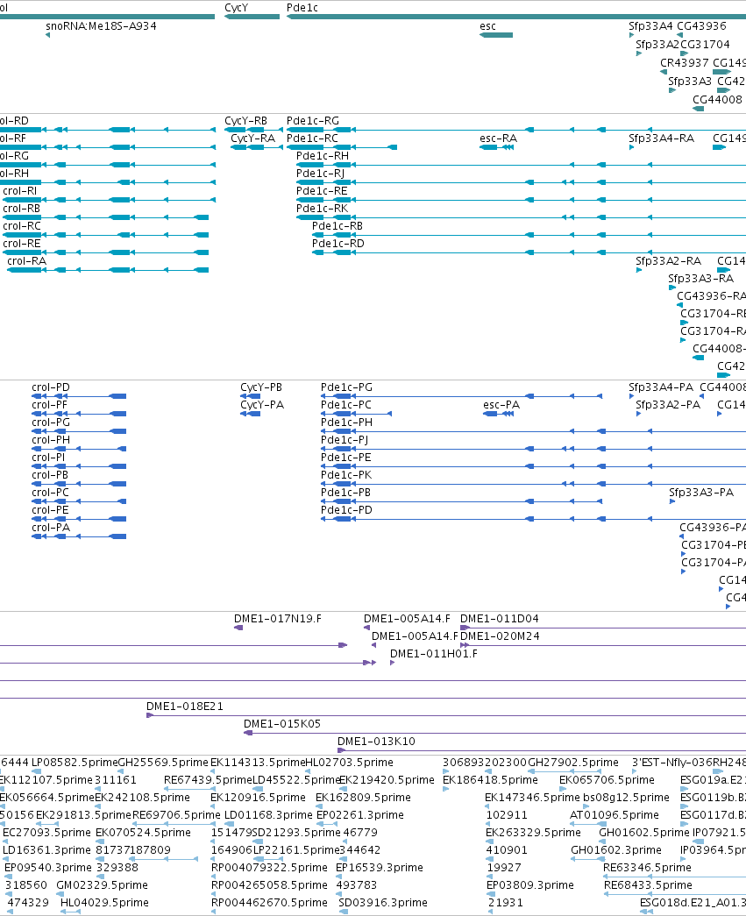Select protein Pde1c-PG
Viewport: 746px width, 916px height.
[x=346, y=387]
